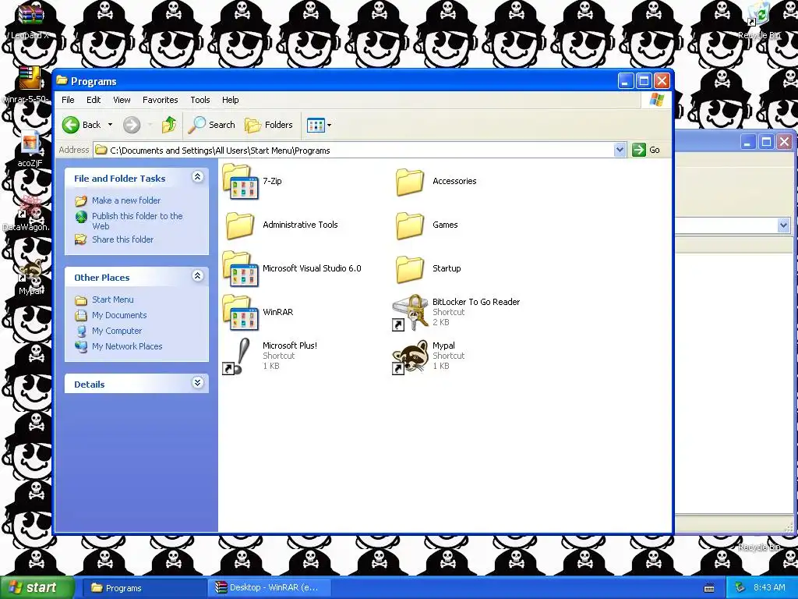Screen dimensions: 798x599
Task: Click the My Network Places icon
Action: [x=81, y=346]
